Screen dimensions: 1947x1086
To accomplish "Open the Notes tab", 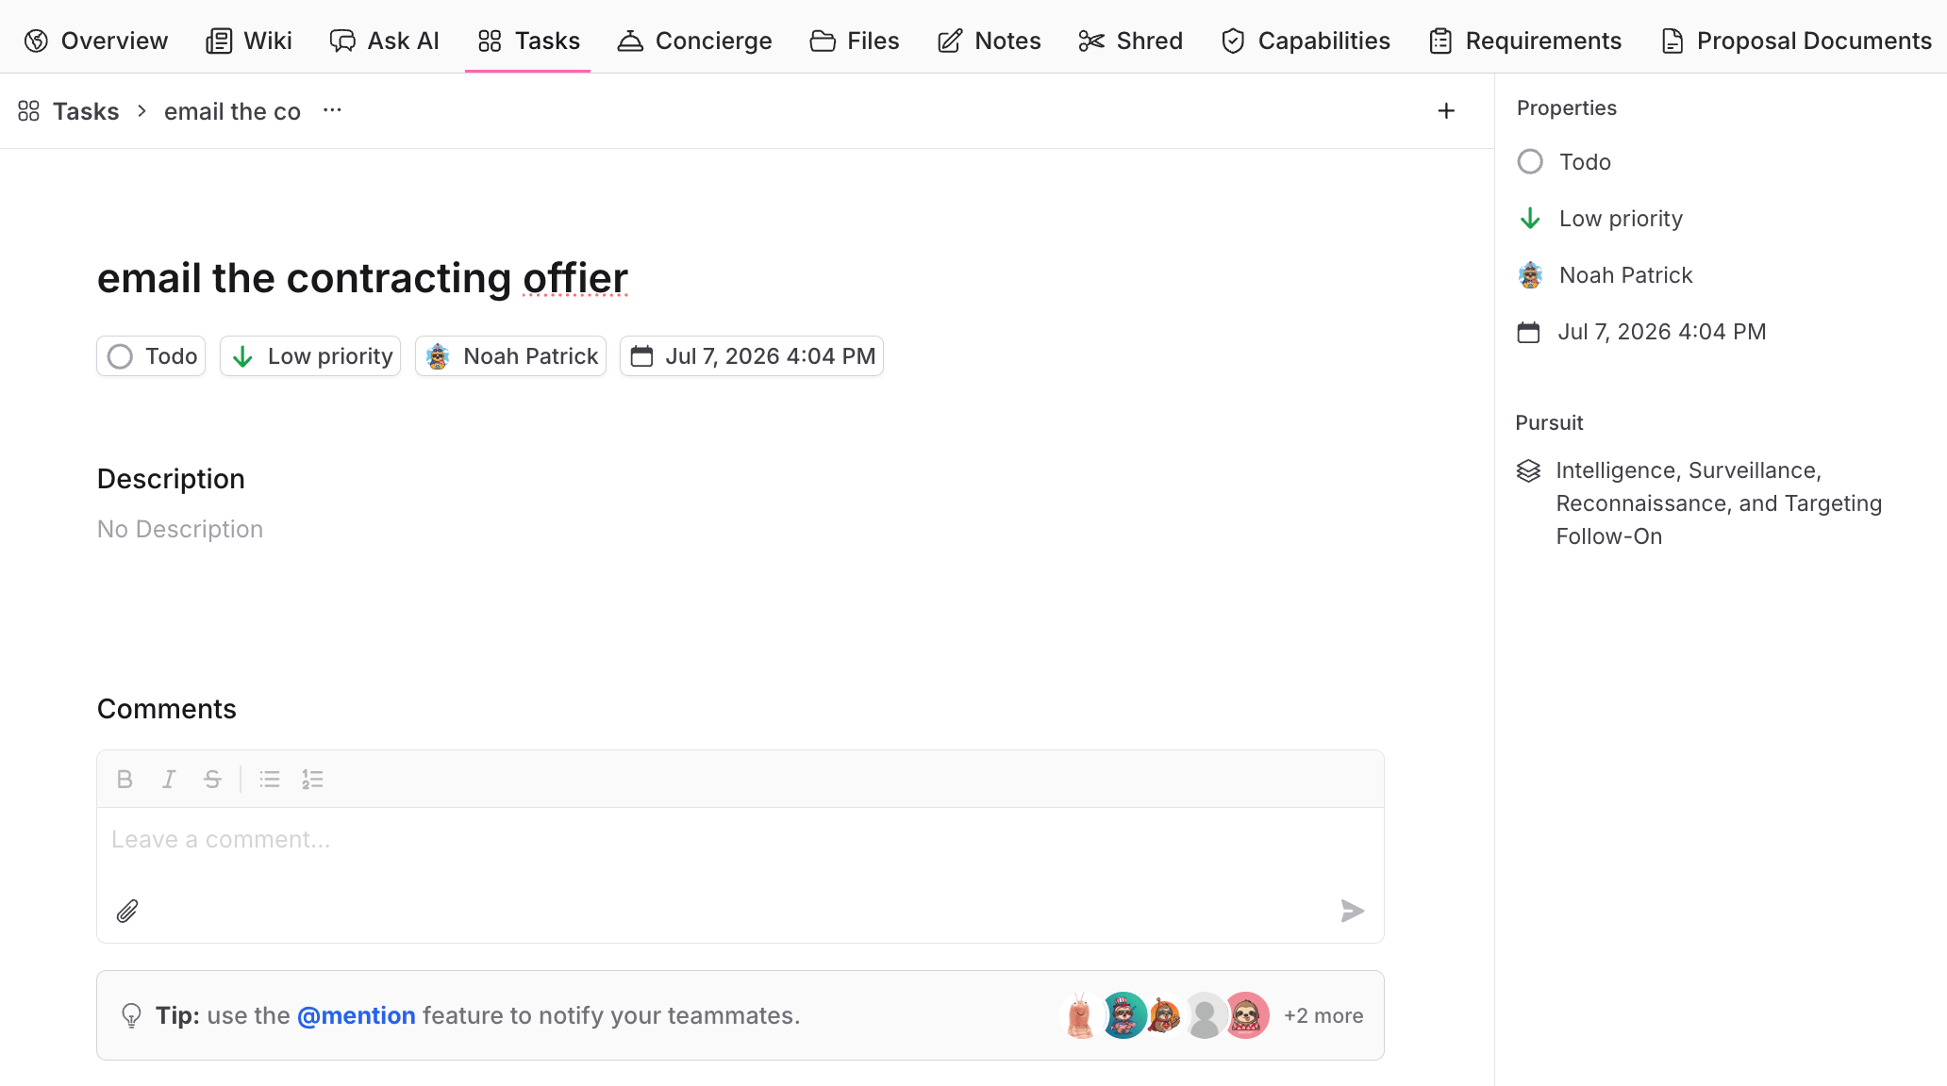I will (x=990, y=41).
